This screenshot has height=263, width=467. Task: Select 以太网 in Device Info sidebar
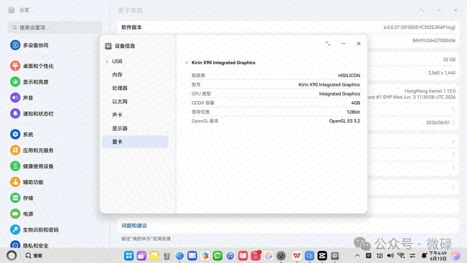pyautogui.click(x=135, y=102)
